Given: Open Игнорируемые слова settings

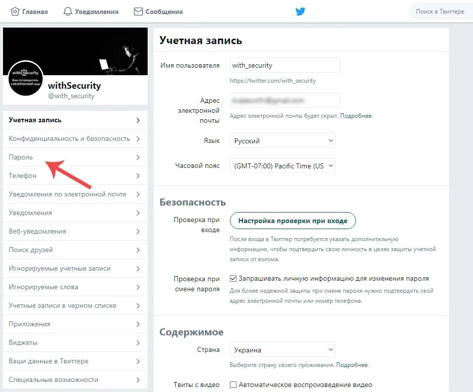Looking at the screenshot, I should click(x=75, y=287).
